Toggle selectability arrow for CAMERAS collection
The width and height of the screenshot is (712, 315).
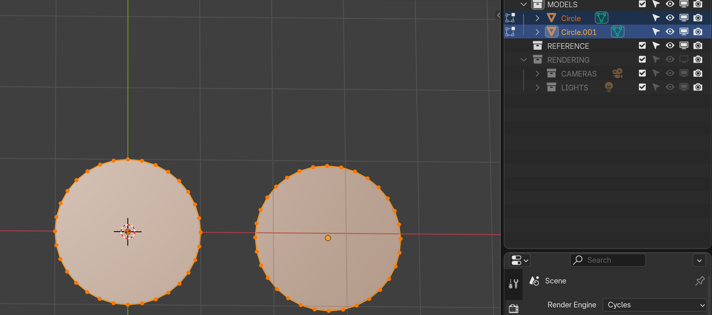[656, 73]
